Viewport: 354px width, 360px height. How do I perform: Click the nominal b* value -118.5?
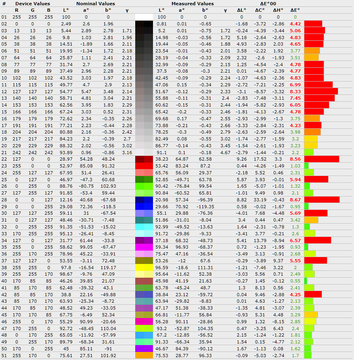point(108,207)
